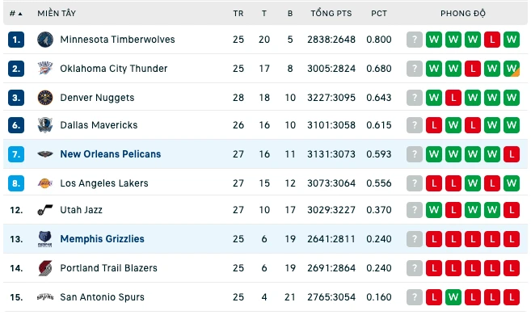
Task: Click the PHONG ĐỘ form header
Action: click(x=462, y=14)
